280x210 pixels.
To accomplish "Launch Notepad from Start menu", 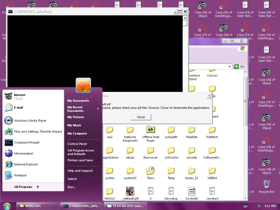I will 33,175.
